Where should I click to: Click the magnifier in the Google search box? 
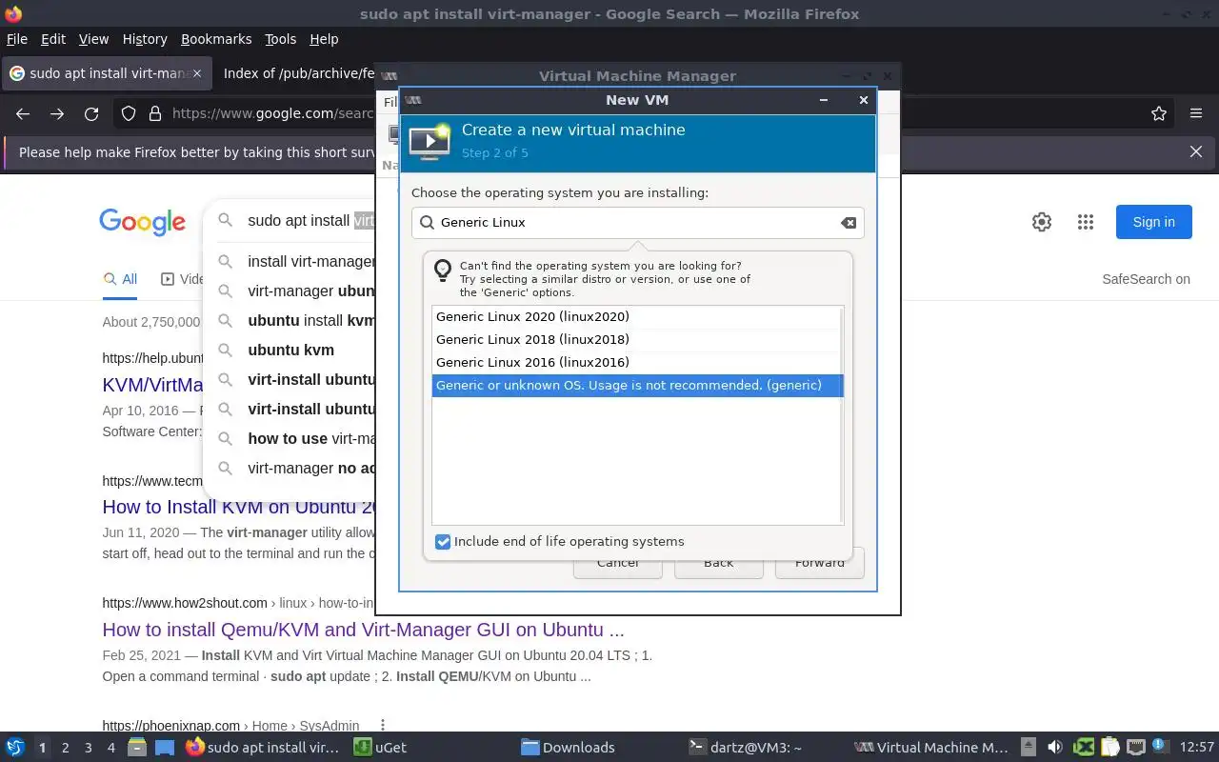coord(226,220)
